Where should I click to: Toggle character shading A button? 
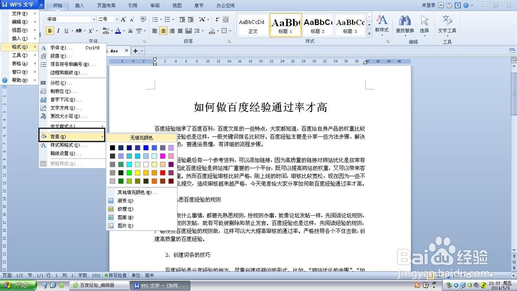point(130,30)
